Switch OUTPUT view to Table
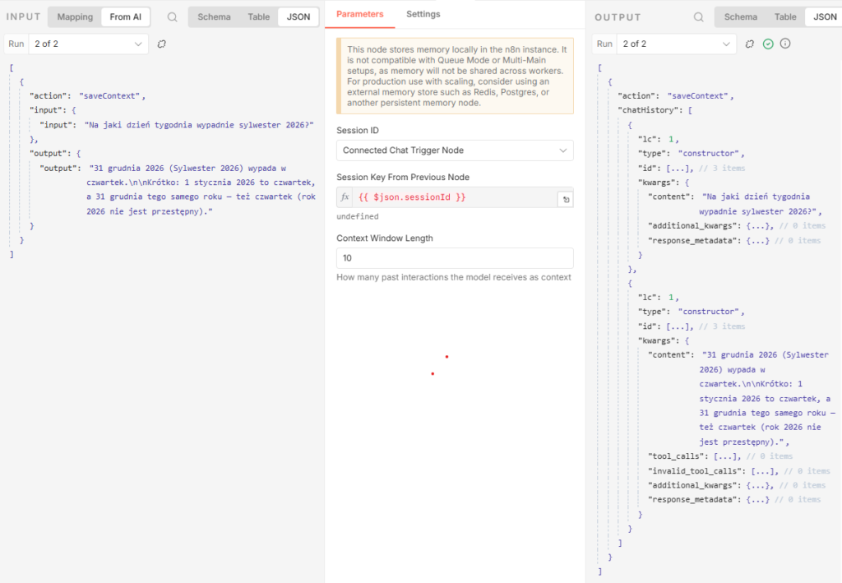Screen dimensions: 842x583 click(785, 17)
